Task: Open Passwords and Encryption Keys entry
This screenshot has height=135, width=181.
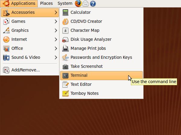Action: 101,57
